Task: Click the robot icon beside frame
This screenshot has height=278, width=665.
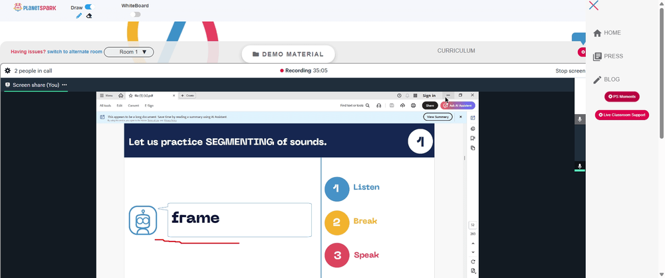Action: tap(143, 220)
